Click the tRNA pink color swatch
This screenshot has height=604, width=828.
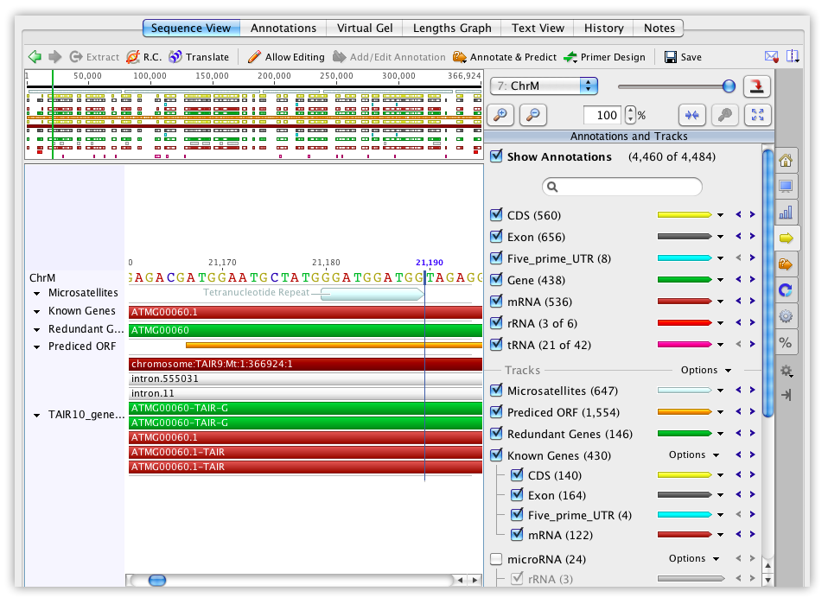685,344
